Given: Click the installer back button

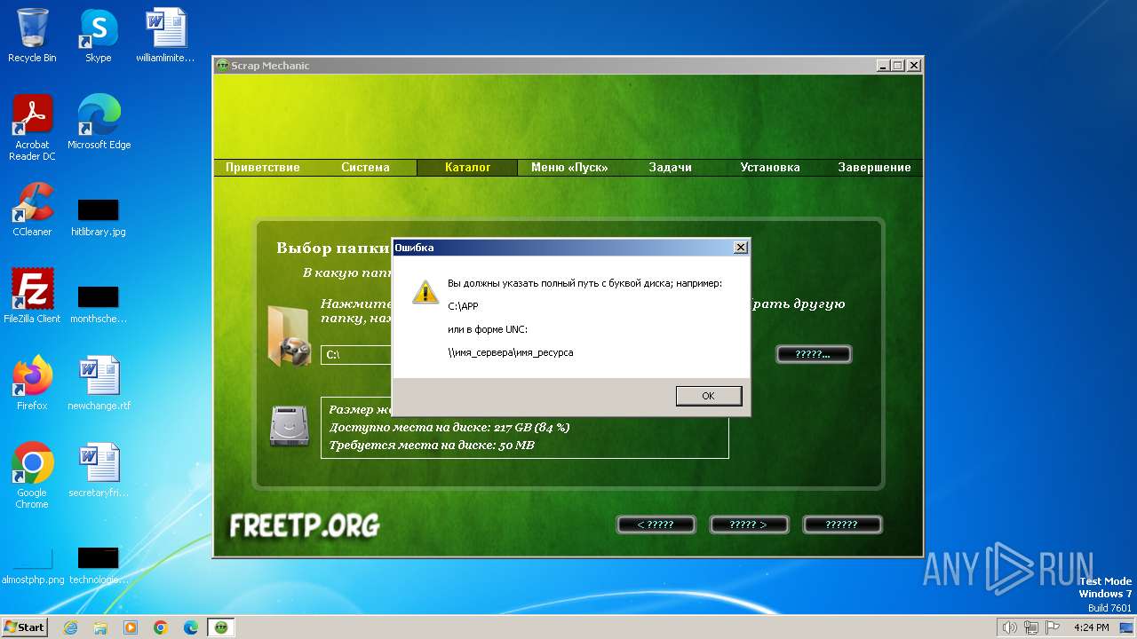Looking at the screenshot, I should (656, 525).
